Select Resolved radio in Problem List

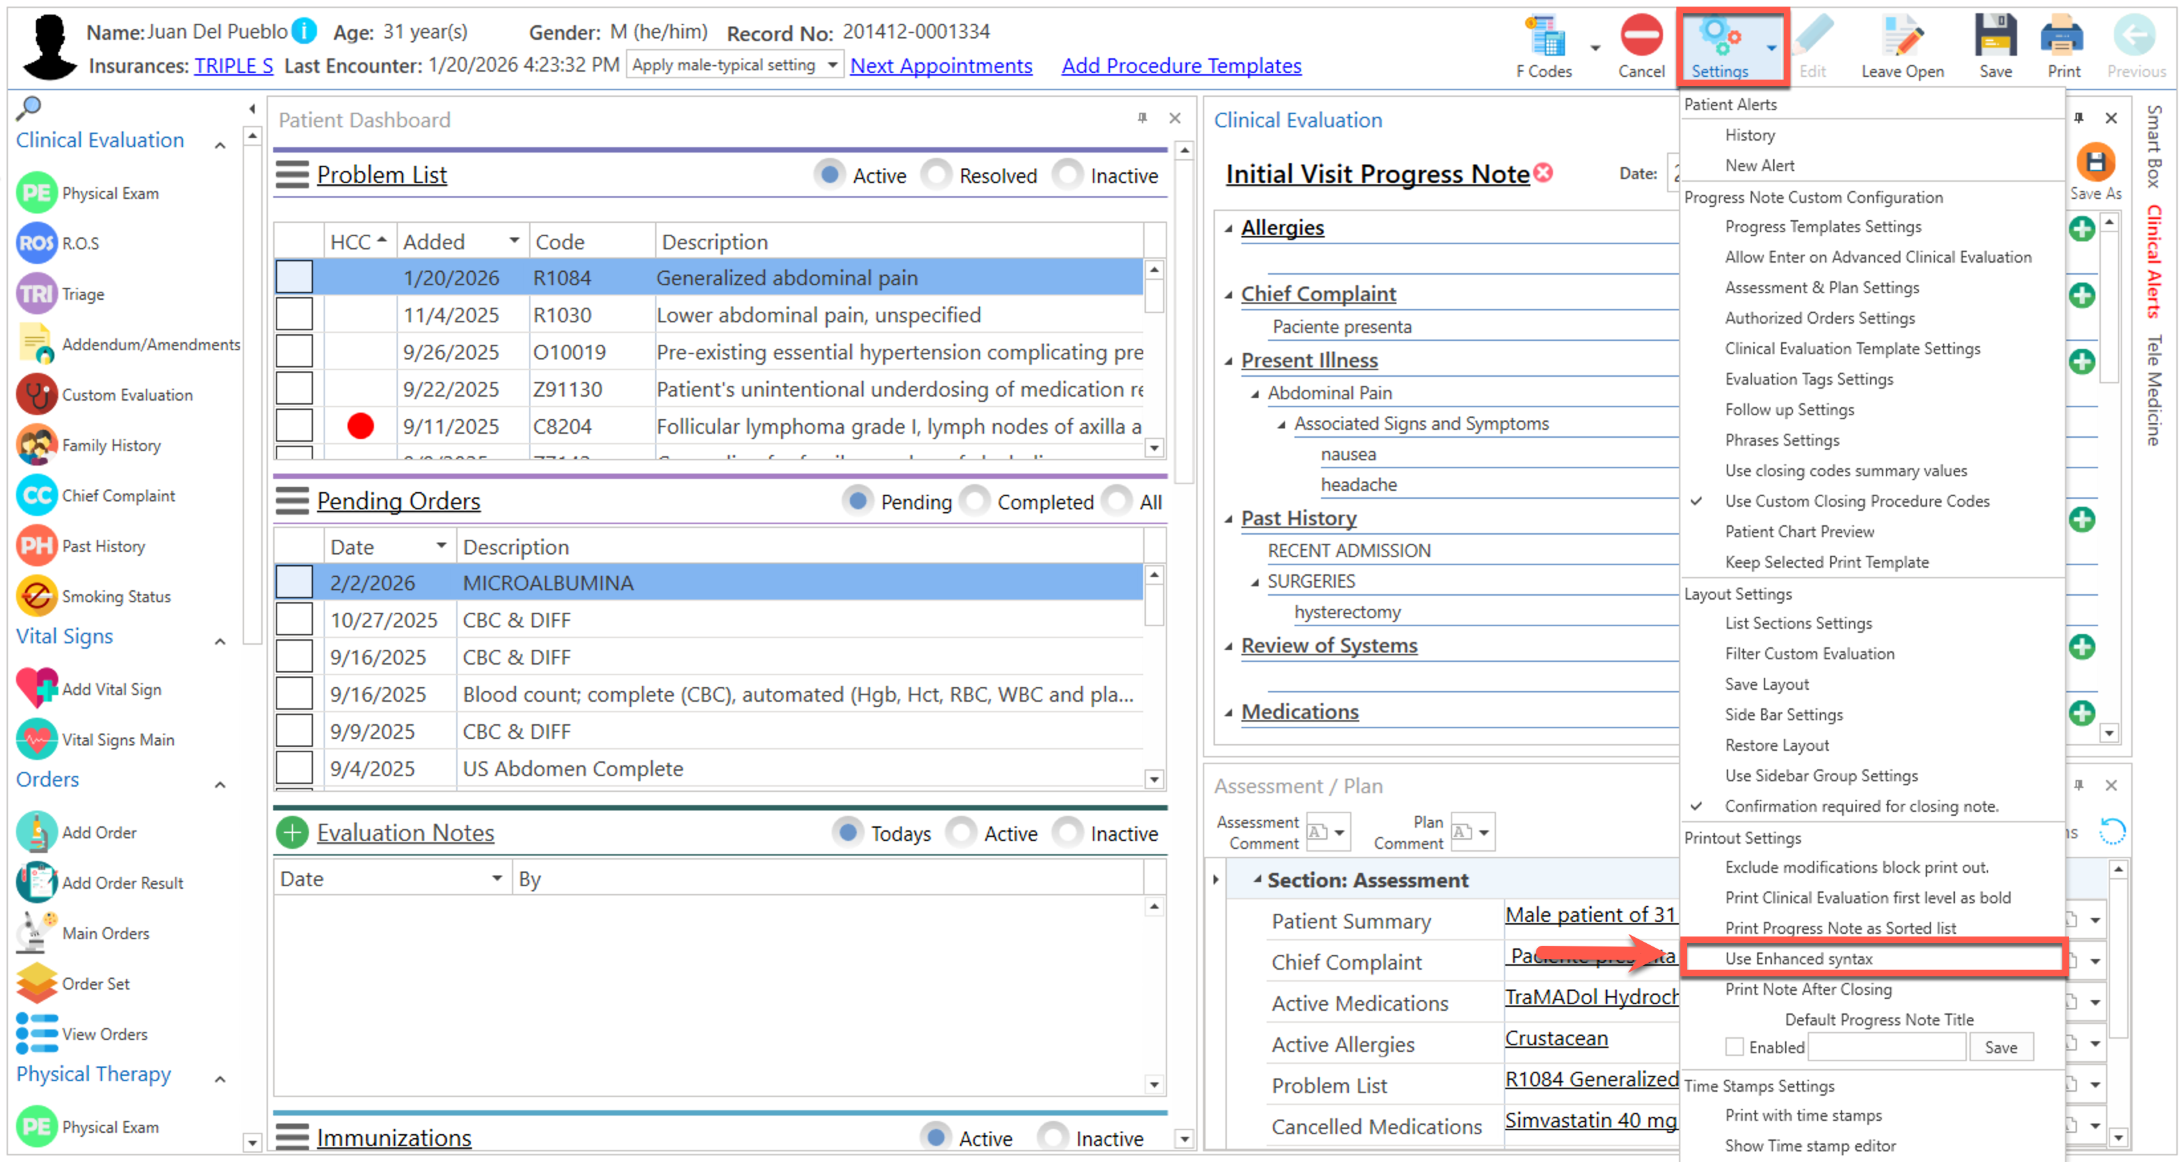[936, 174]
